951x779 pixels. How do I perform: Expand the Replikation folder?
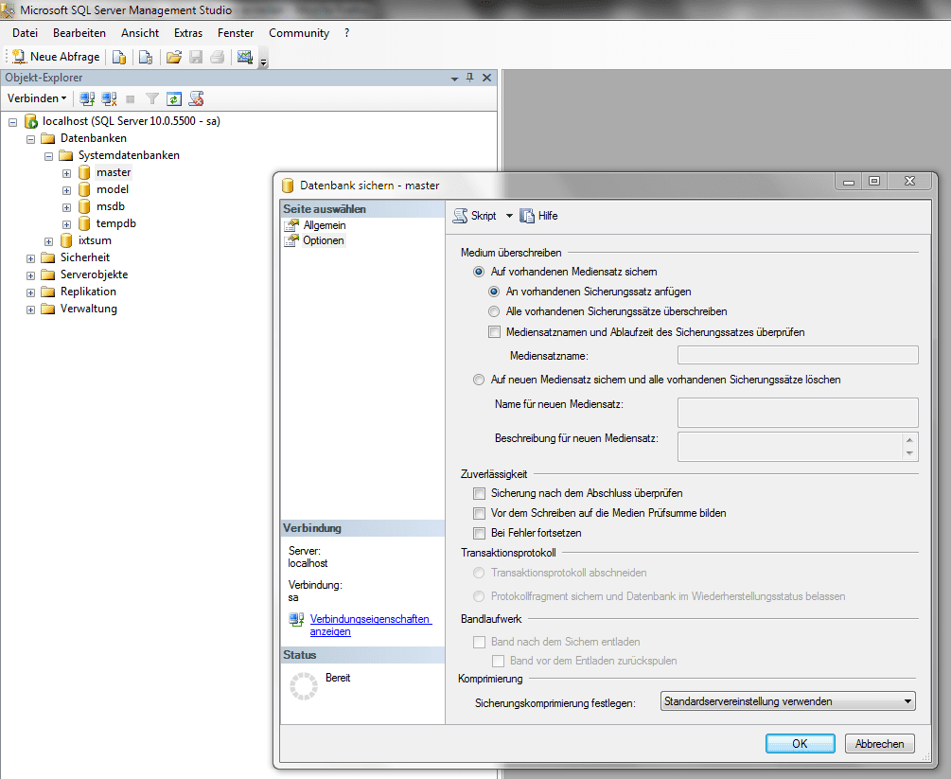click(x=31, y=292)
